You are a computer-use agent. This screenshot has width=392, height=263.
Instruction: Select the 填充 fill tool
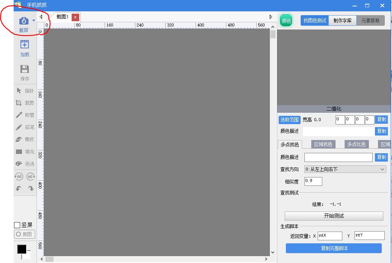click(25, 152)
